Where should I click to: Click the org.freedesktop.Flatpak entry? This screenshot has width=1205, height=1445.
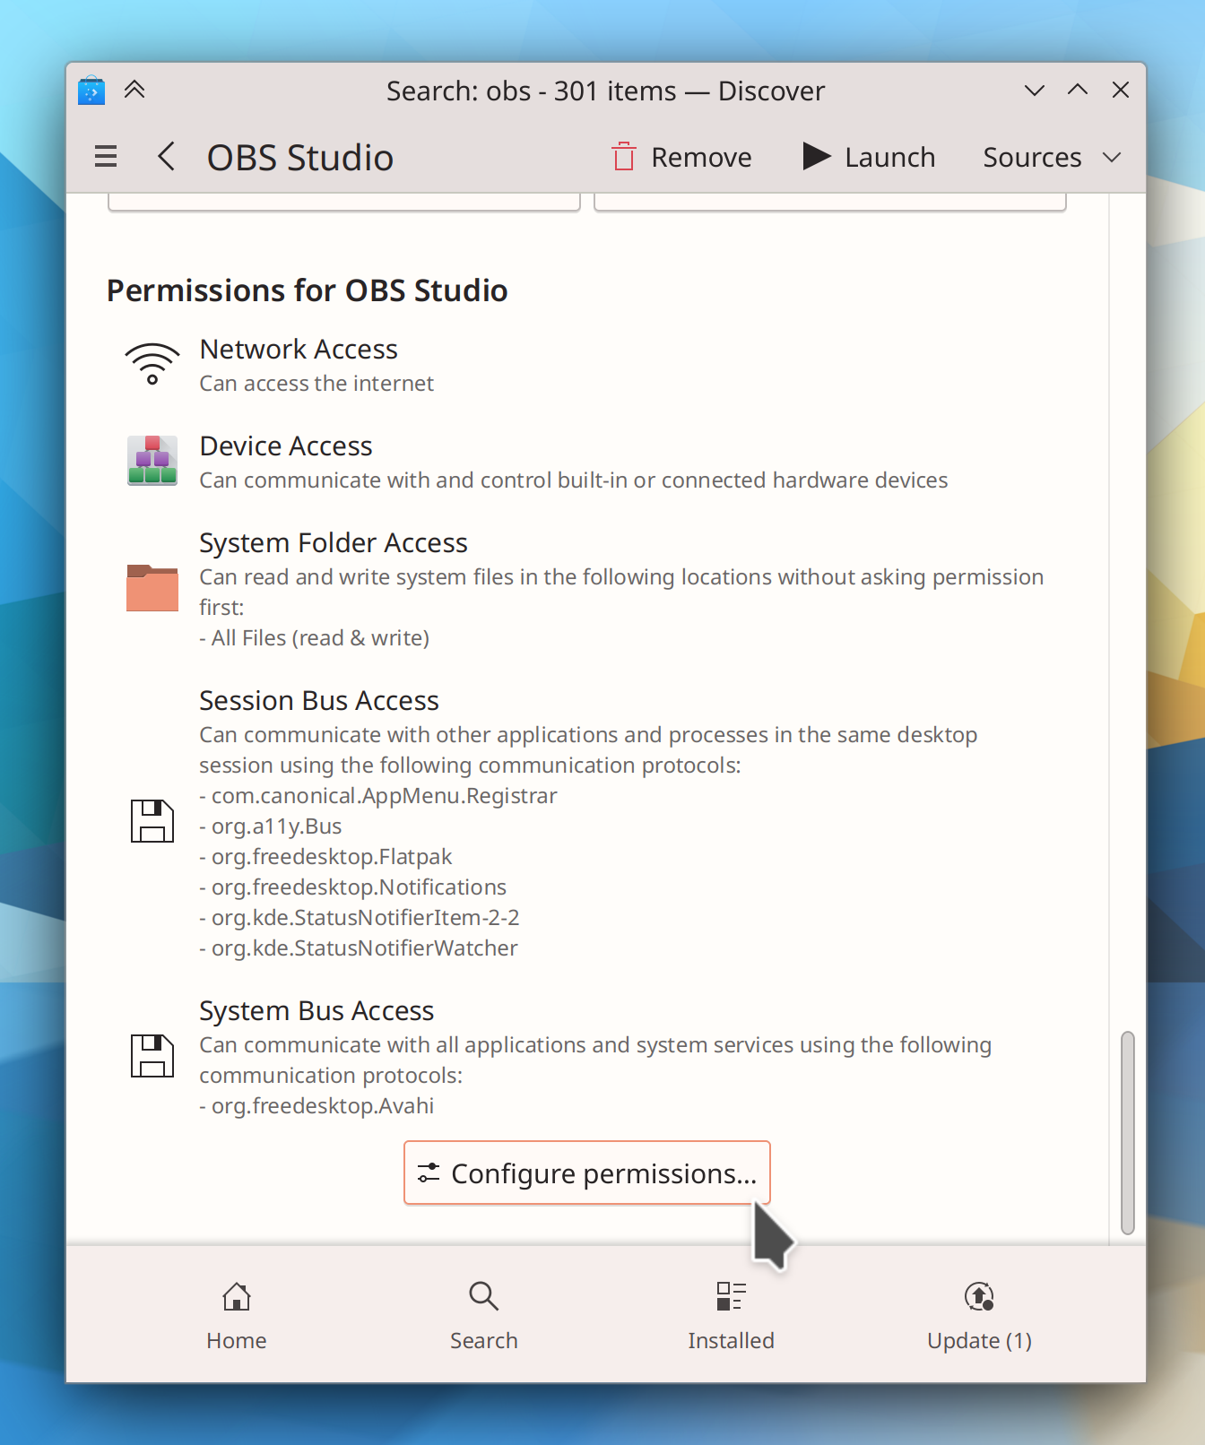tap(325, 856)
